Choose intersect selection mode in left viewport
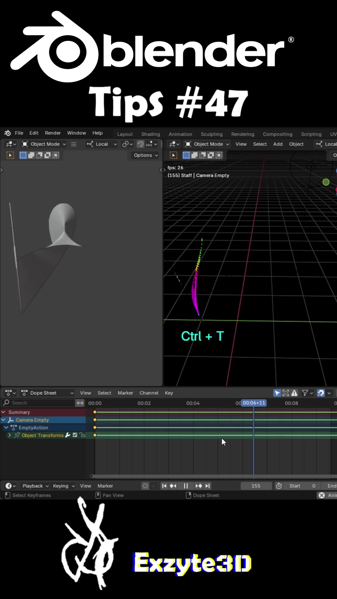This screenshot has width=337, height=599. 56,155
